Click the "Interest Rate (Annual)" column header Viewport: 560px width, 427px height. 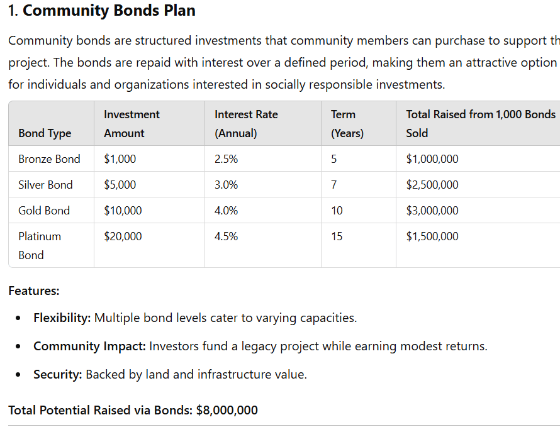246,123
